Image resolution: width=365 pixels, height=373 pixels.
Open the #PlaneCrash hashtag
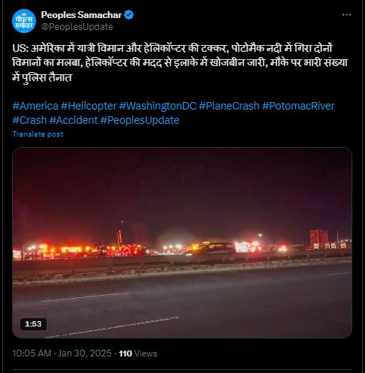click(229, 106)
